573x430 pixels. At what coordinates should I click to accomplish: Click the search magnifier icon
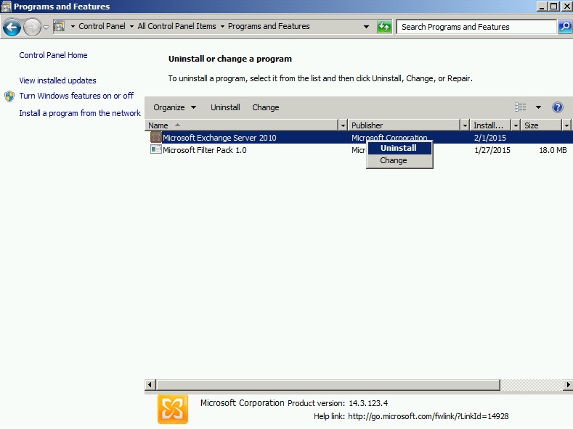564,27
